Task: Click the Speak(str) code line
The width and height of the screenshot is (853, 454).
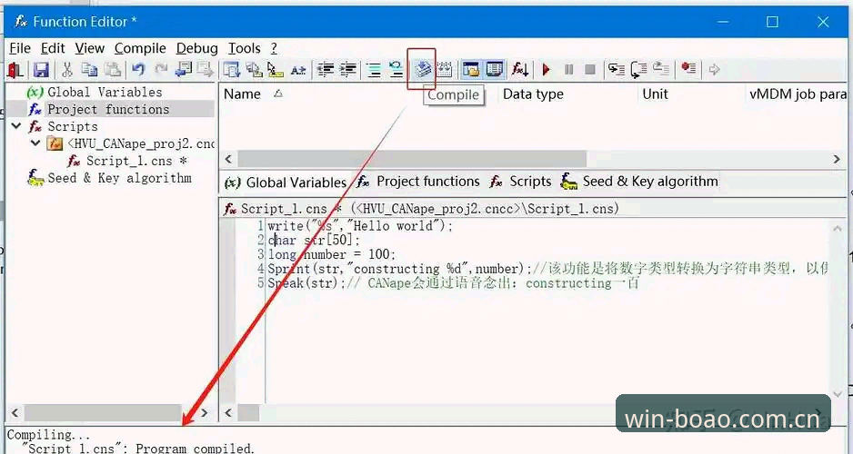Action: pyautogui.click(x=453, y=283)
